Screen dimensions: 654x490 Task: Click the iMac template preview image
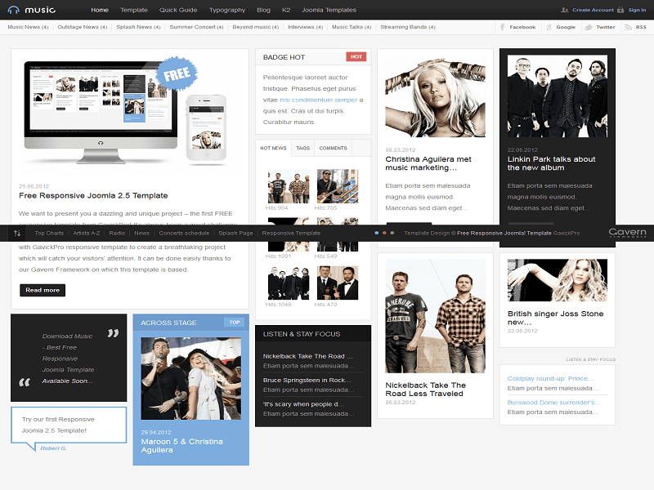click(x=101, y=113)
